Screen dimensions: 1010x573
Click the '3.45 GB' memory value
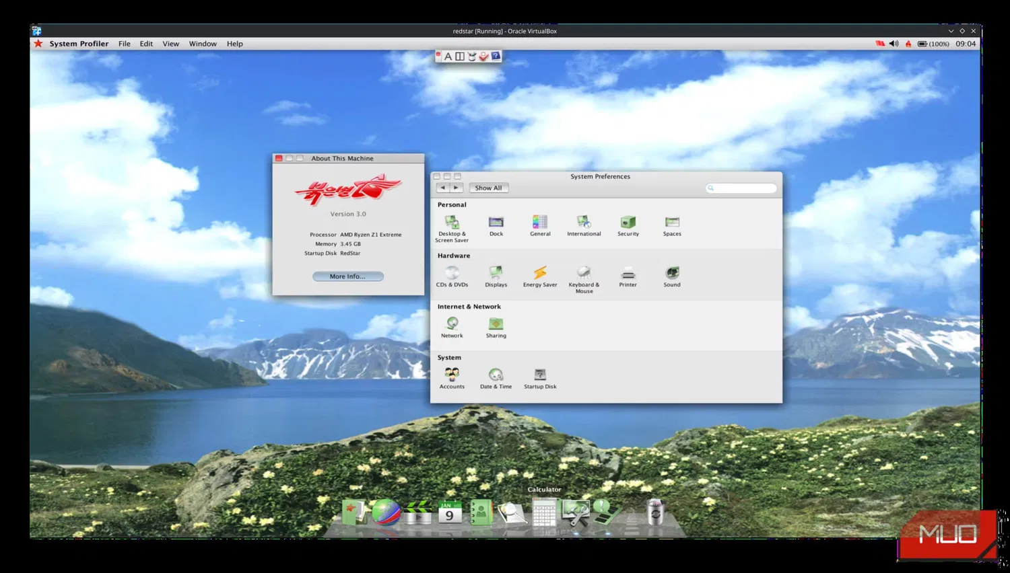(x=351, y=244)
